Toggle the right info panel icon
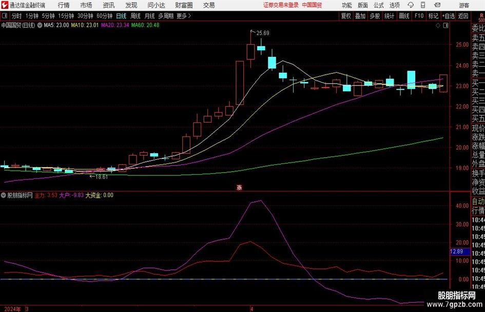This screenshot has width=485, height=312. [445, 26]
